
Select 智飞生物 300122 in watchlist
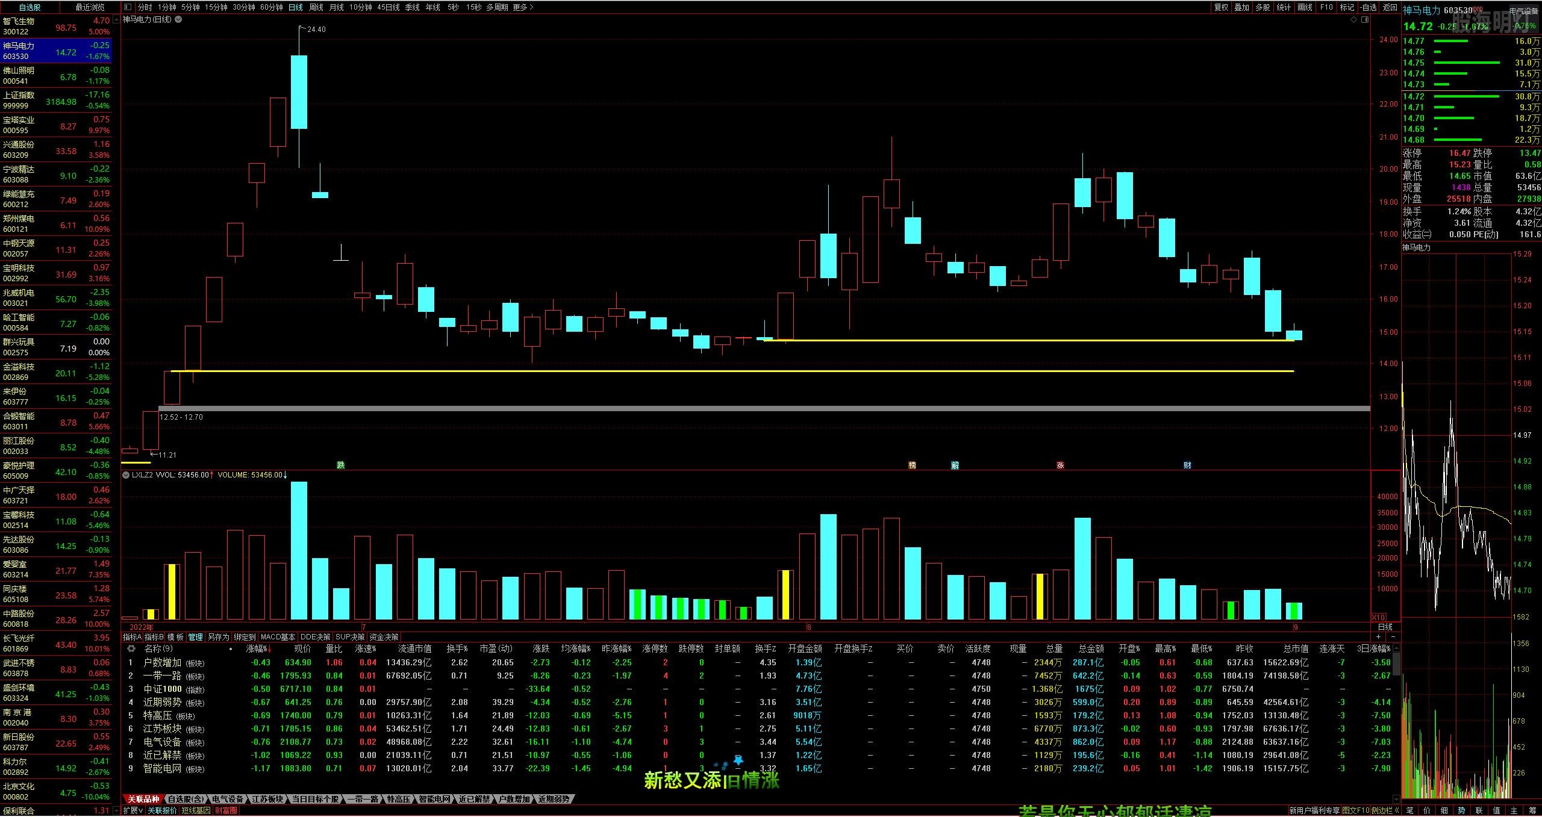(x=56, y=26)
